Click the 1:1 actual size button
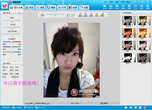The width and height of the screenshot is (152, 110). 72,15
